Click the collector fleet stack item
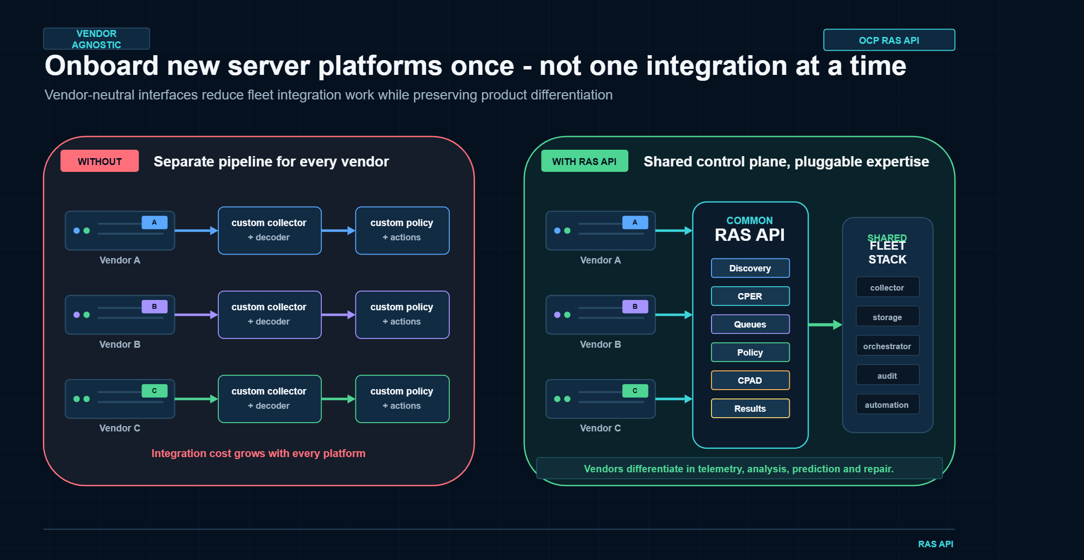This screenshot has height=560, width=1084. point(887,287)
